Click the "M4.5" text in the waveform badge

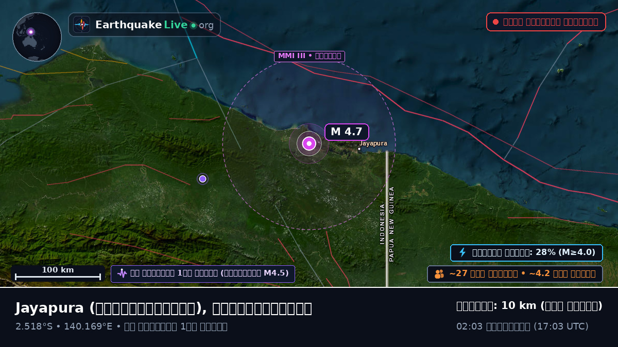[276, 273]
